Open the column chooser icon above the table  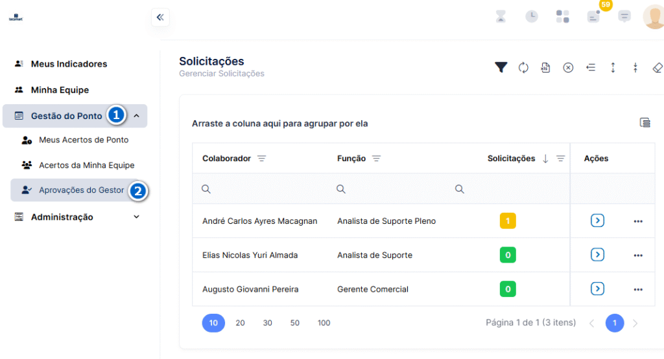645,122
